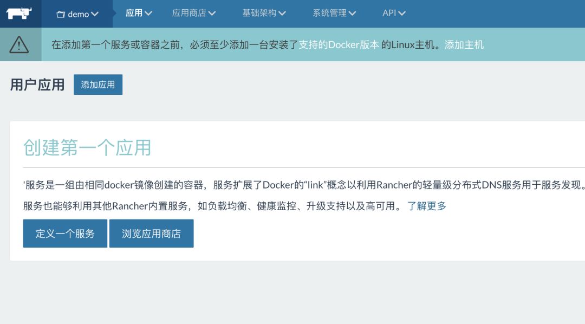Image resolution: width=585 pixels, height=324 pixels.
Task: Click the Rancher logo in the navigation bar
Action: [x=19, y=14]
